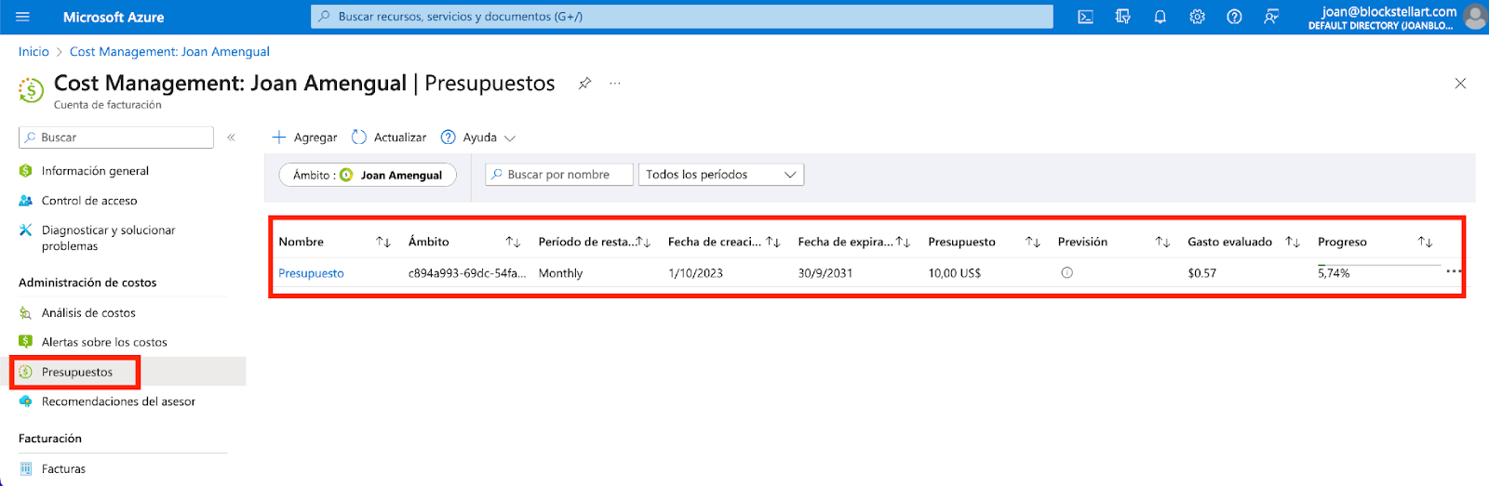Click the Monthly period cell
This screenshot has height=486, width=1489.
tap(561, 273)
